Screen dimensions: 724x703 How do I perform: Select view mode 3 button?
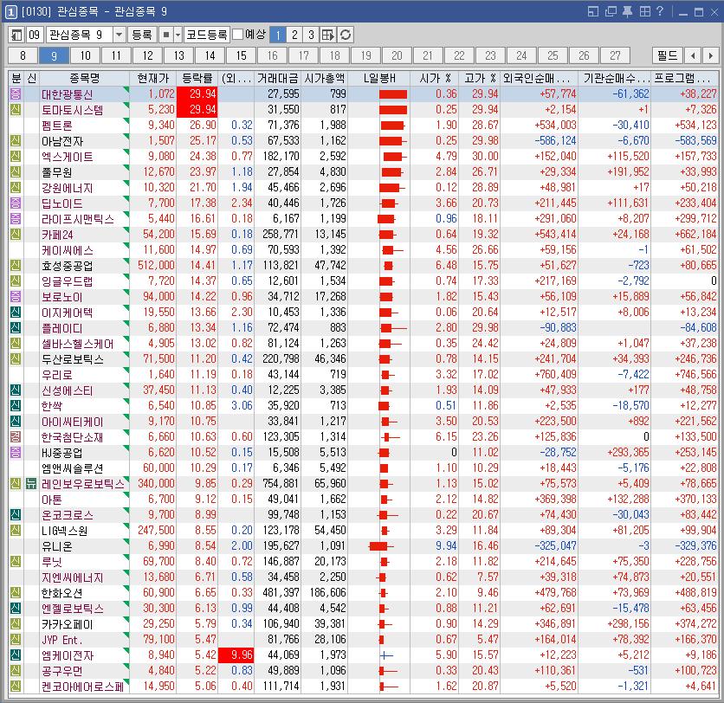pos(311,35)
